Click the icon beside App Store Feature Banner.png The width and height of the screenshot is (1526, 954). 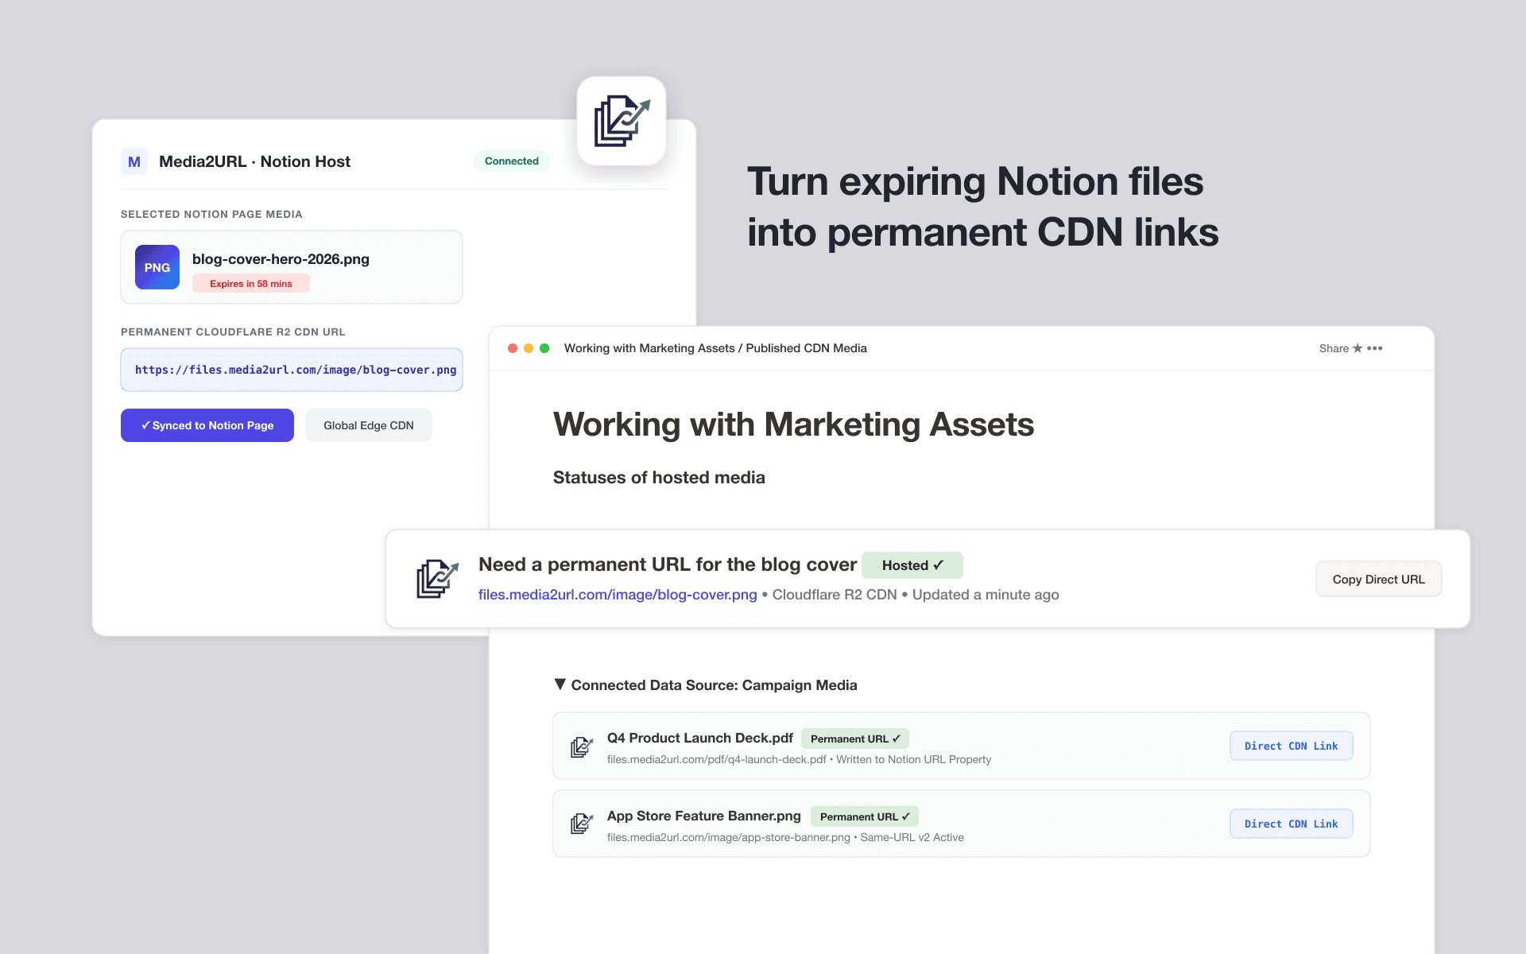point(582,824)
